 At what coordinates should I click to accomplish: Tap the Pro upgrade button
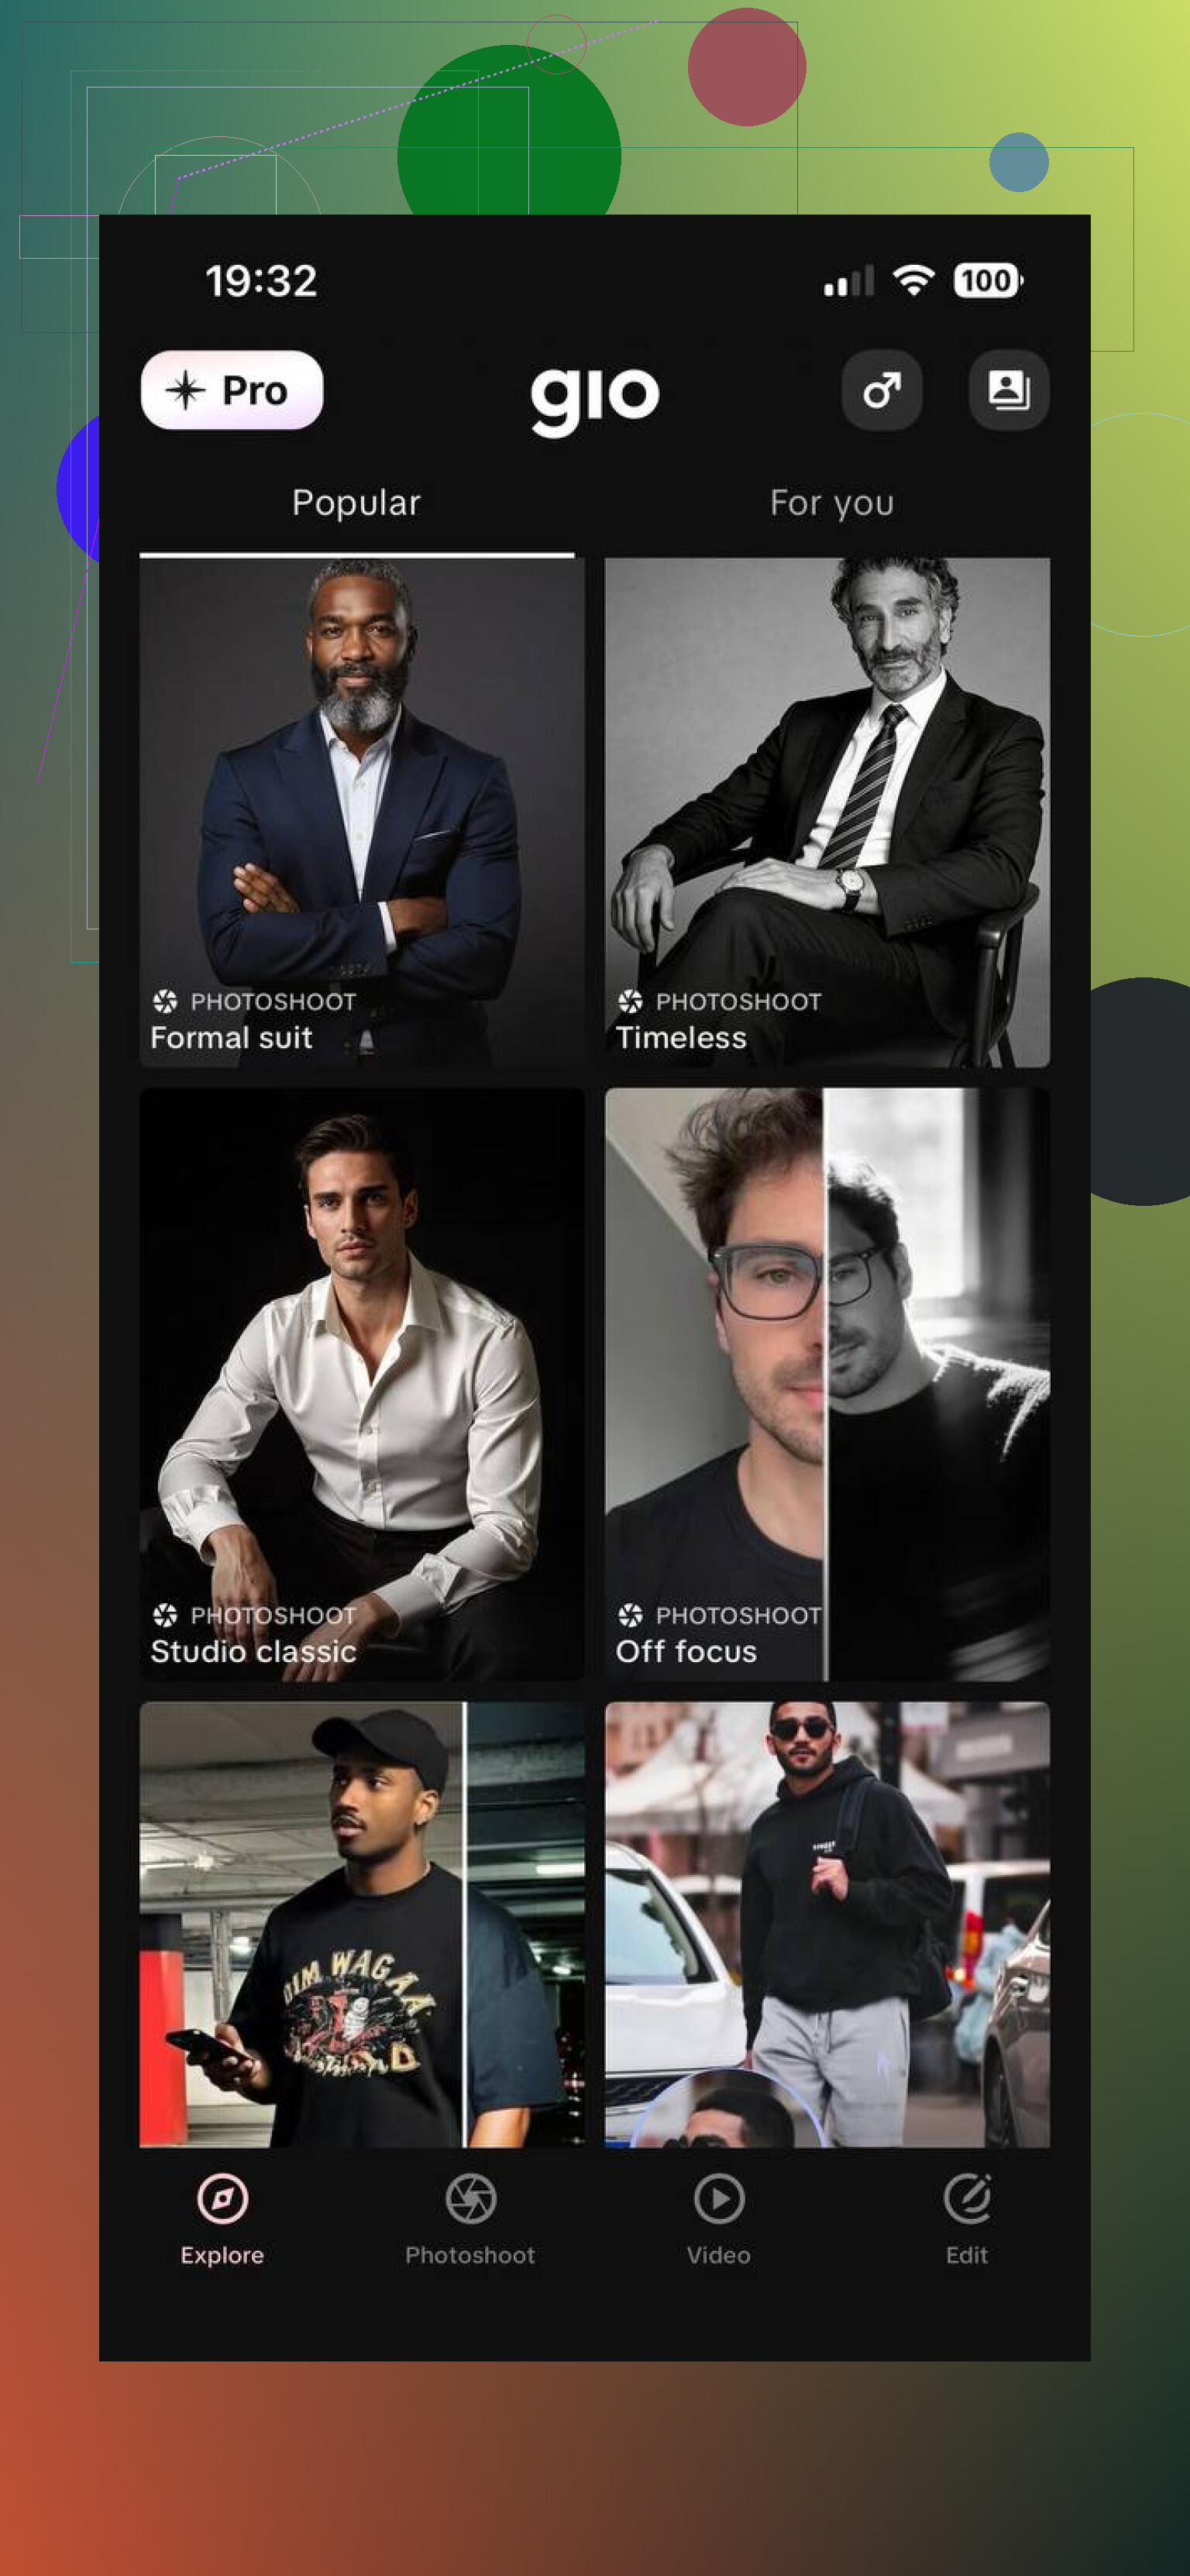click(x=232, y=390)
